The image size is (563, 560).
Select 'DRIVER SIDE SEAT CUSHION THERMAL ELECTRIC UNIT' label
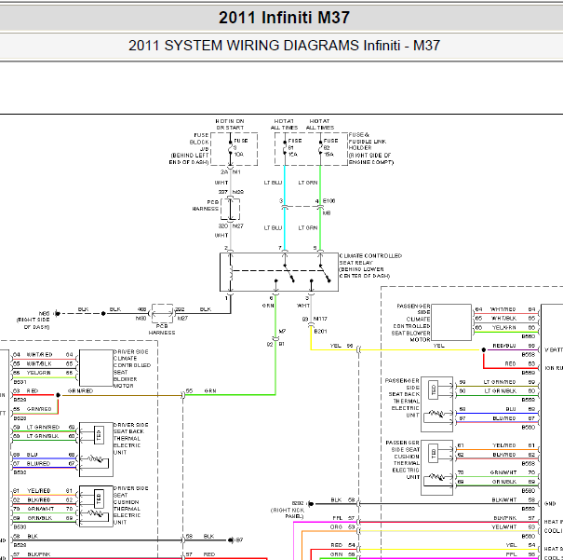pos(129,505)
